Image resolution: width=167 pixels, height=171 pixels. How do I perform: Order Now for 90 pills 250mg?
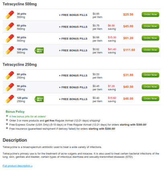tap(151, 87)
